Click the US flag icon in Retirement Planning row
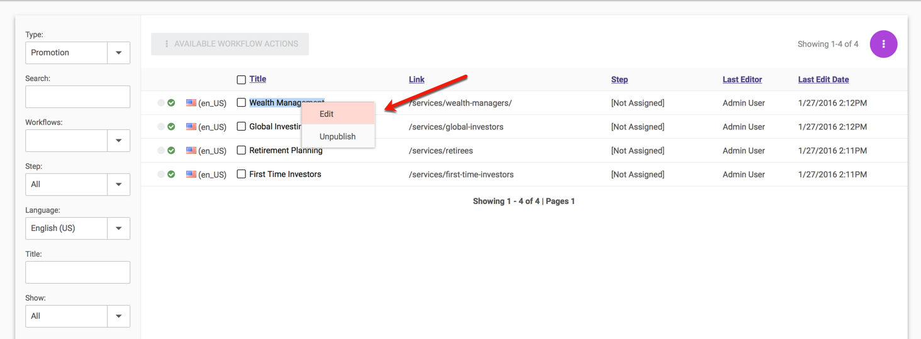This screenshot has width=921, height=339. tap(191, 151)
